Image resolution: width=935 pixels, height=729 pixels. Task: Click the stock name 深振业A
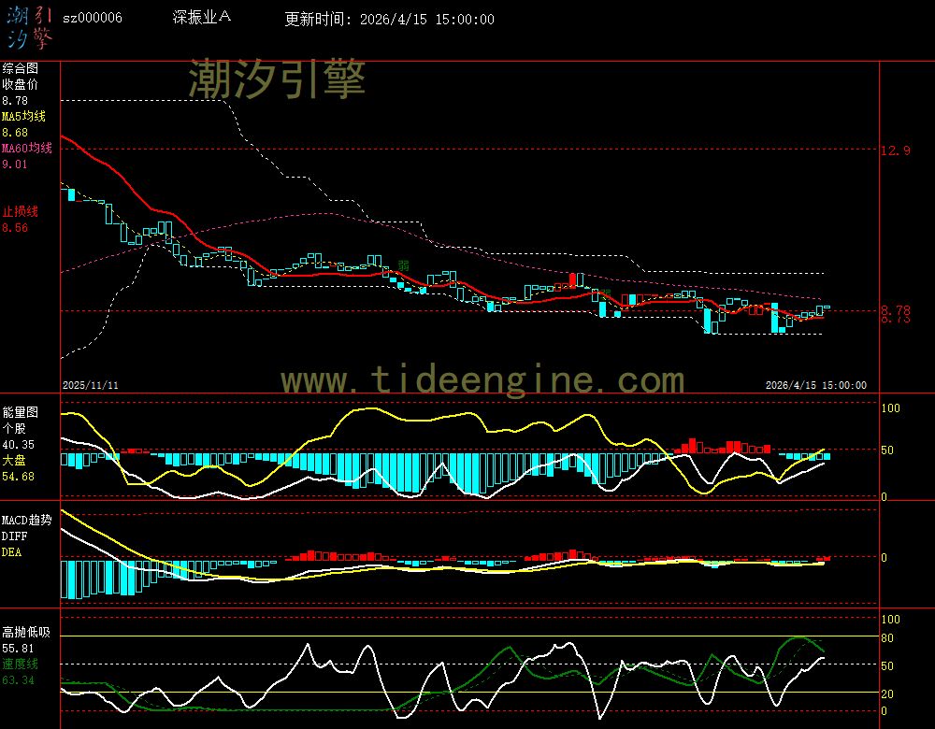tap(202, 18)
